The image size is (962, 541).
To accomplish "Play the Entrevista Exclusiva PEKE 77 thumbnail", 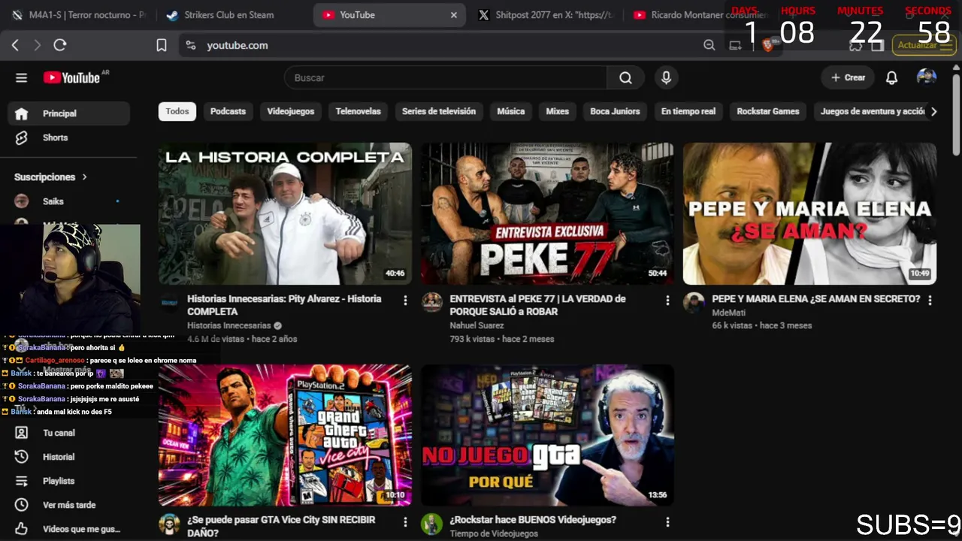I will (x=547, y=213).
